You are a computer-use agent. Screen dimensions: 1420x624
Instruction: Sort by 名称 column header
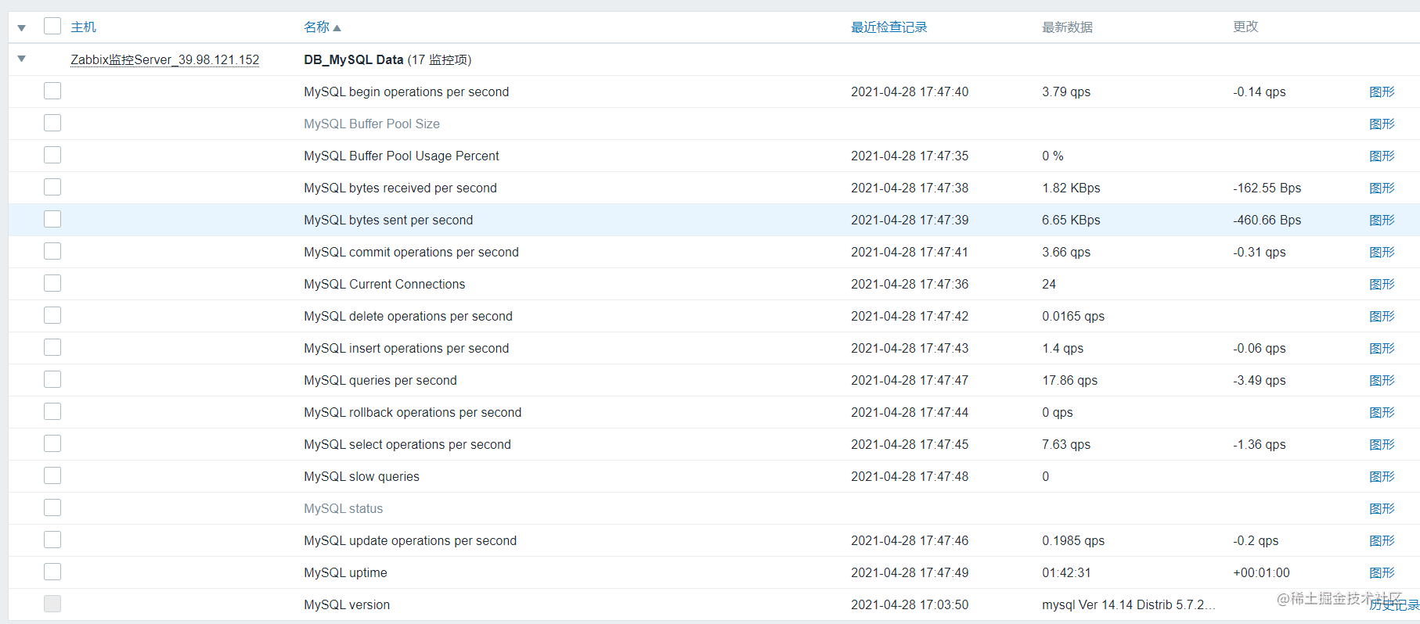(x=323, y=27)
